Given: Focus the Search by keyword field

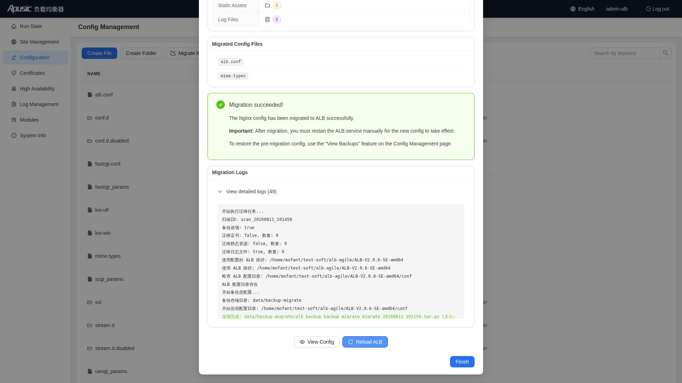Looking at the screenshot, I should (625, 53).
